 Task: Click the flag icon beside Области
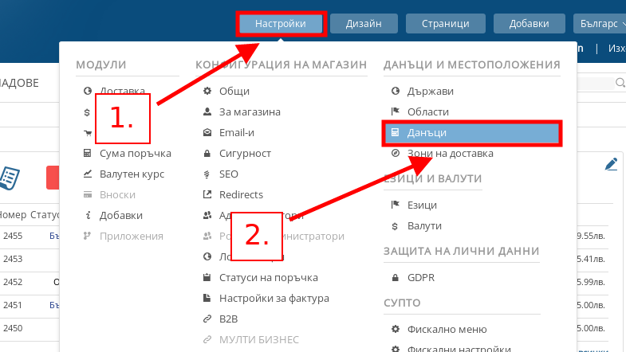(x=394, y=112)
